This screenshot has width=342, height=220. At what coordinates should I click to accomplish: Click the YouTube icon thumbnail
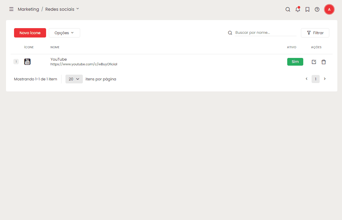(27, 62)
